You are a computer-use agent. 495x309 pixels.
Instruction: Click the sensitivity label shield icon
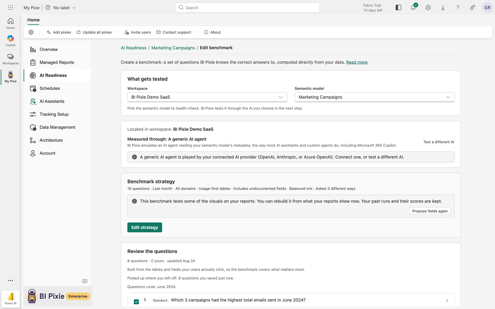tap(48, 7)
